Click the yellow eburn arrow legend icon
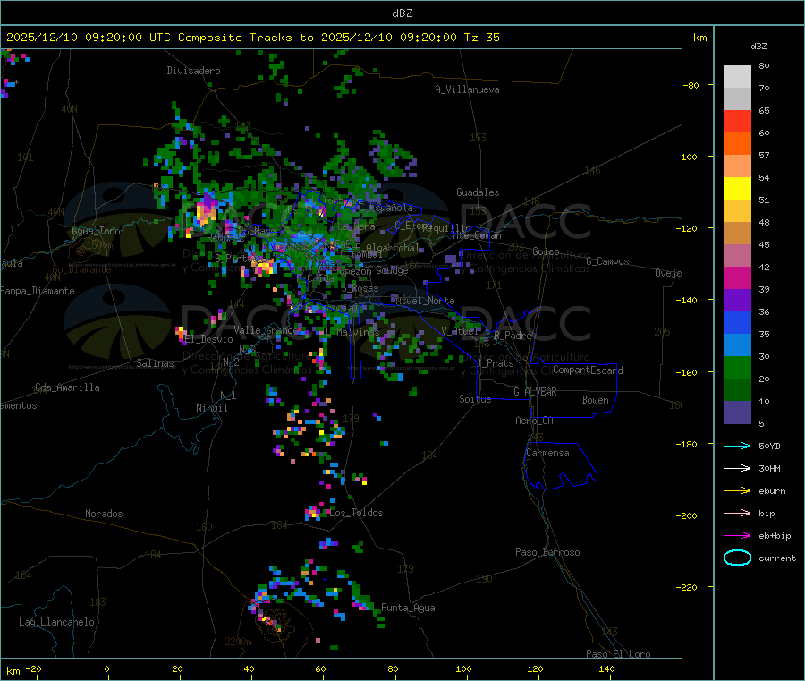 [737, 491]
